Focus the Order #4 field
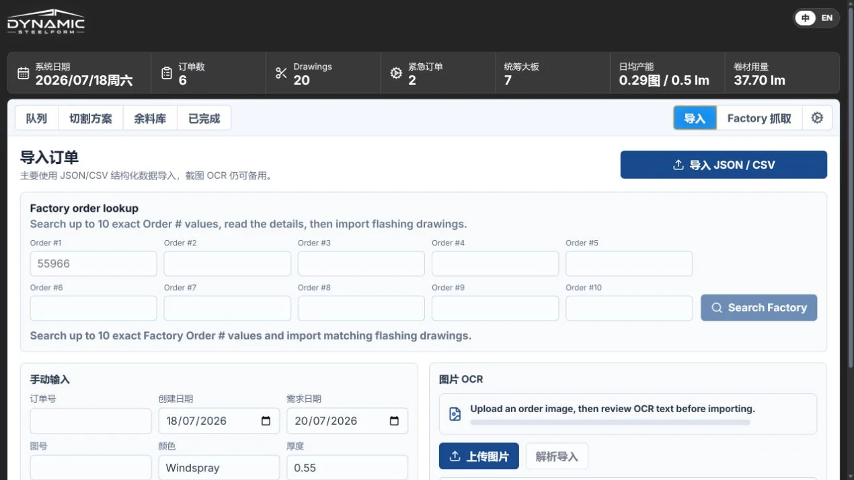 coord(495,264)
